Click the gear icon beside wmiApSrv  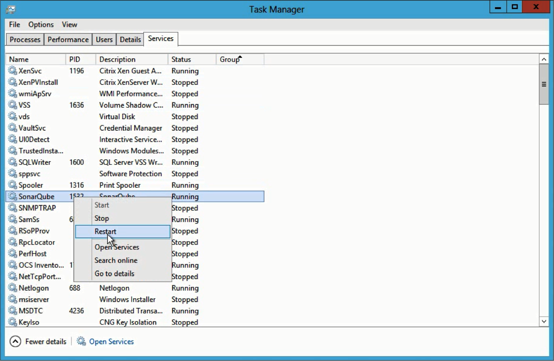13,93
